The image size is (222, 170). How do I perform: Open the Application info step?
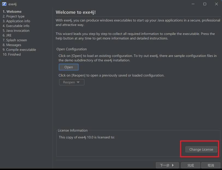[16, 21]
